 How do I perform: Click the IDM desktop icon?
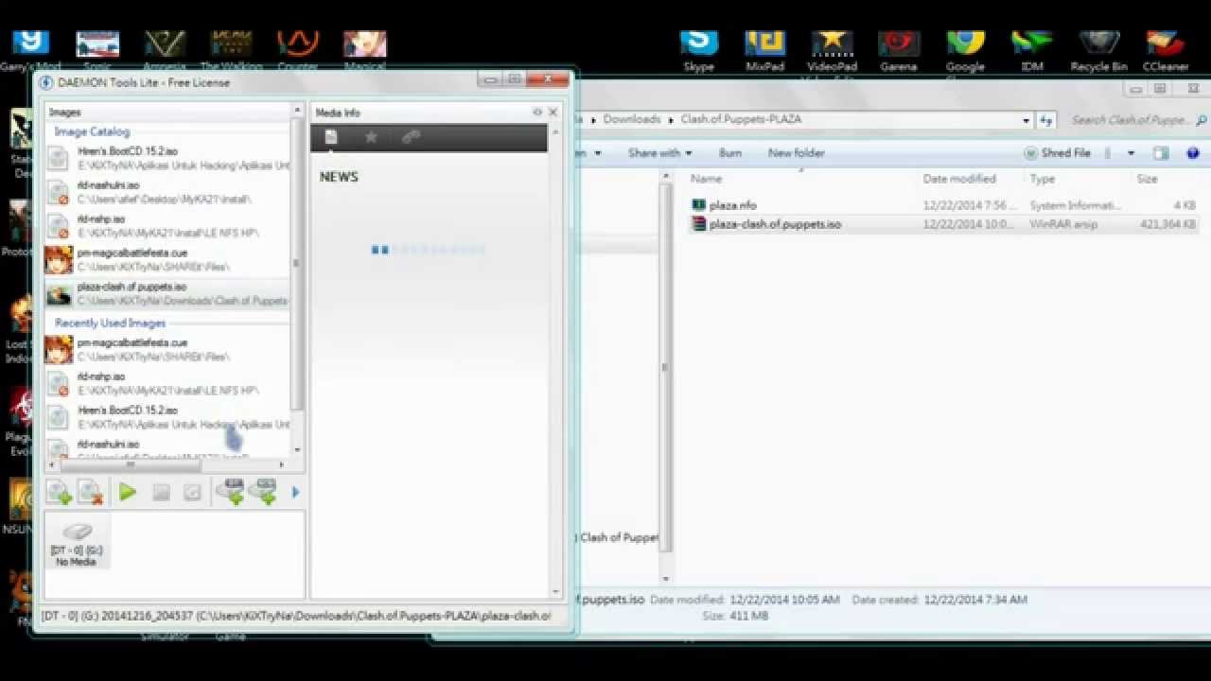tap(1031, 51)
